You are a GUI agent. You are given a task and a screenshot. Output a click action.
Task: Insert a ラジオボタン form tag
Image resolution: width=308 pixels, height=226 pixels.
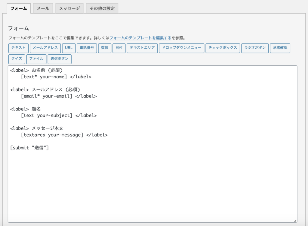[255, 48]
